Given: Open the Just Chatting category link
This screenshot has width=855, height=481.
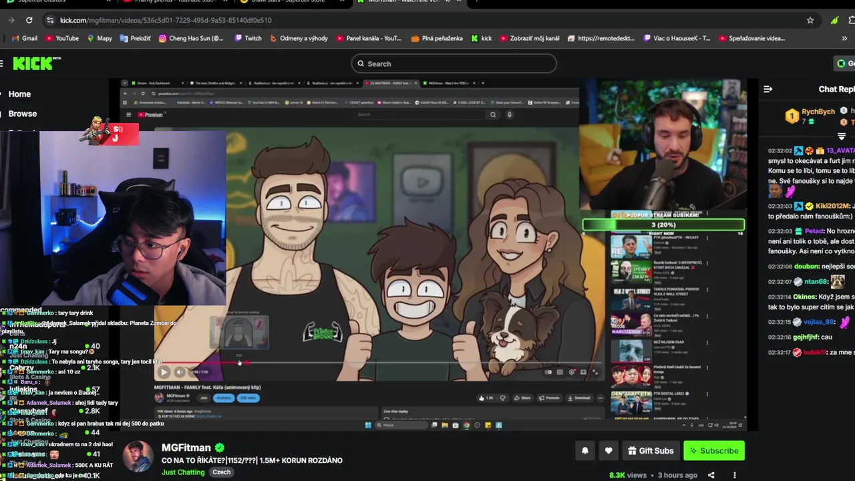Looking at the screenshot, I should tap(183, 472).
